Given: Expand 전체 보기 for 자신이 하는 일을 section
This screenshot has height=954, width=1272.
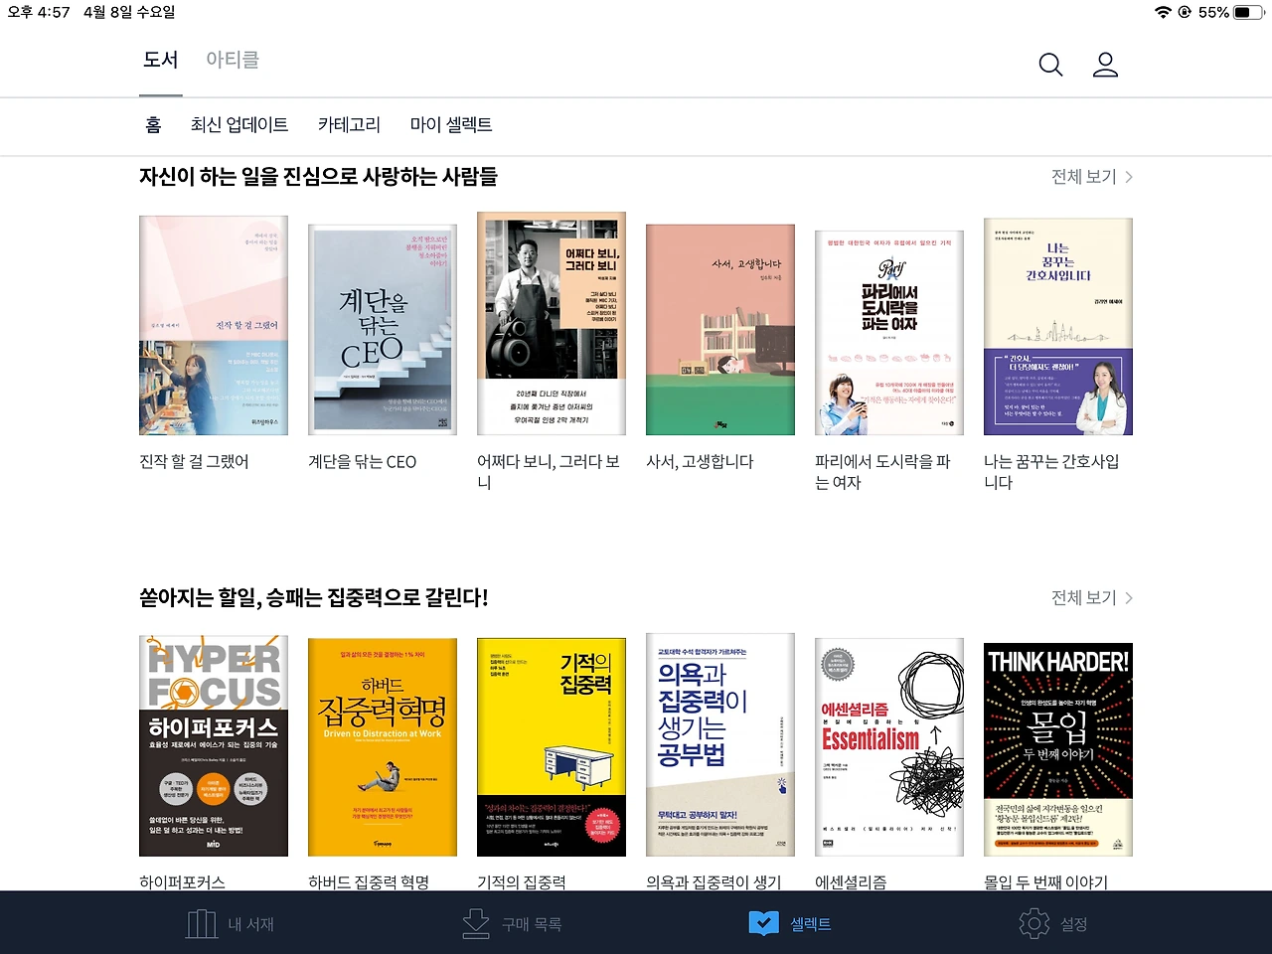Looking at the screenshot, I should pos(1092,177).
